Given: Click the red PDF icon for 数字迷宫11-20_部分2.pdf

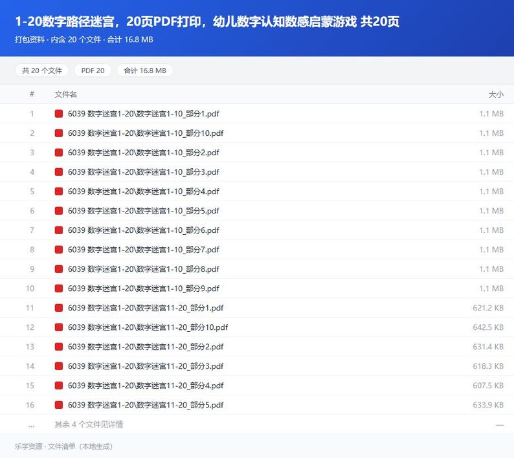Looking at the screenshot, I should (x=59, y=347).
